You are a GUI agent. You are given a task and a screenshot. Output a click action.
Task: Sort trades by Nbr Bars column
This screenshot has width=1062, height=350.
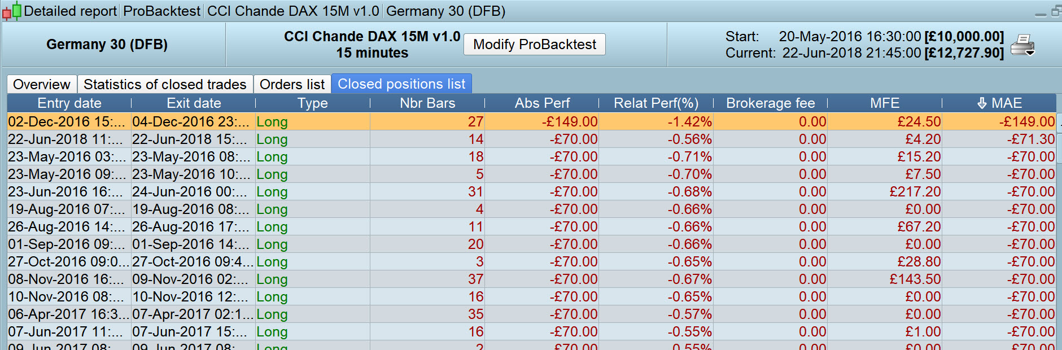427,103
